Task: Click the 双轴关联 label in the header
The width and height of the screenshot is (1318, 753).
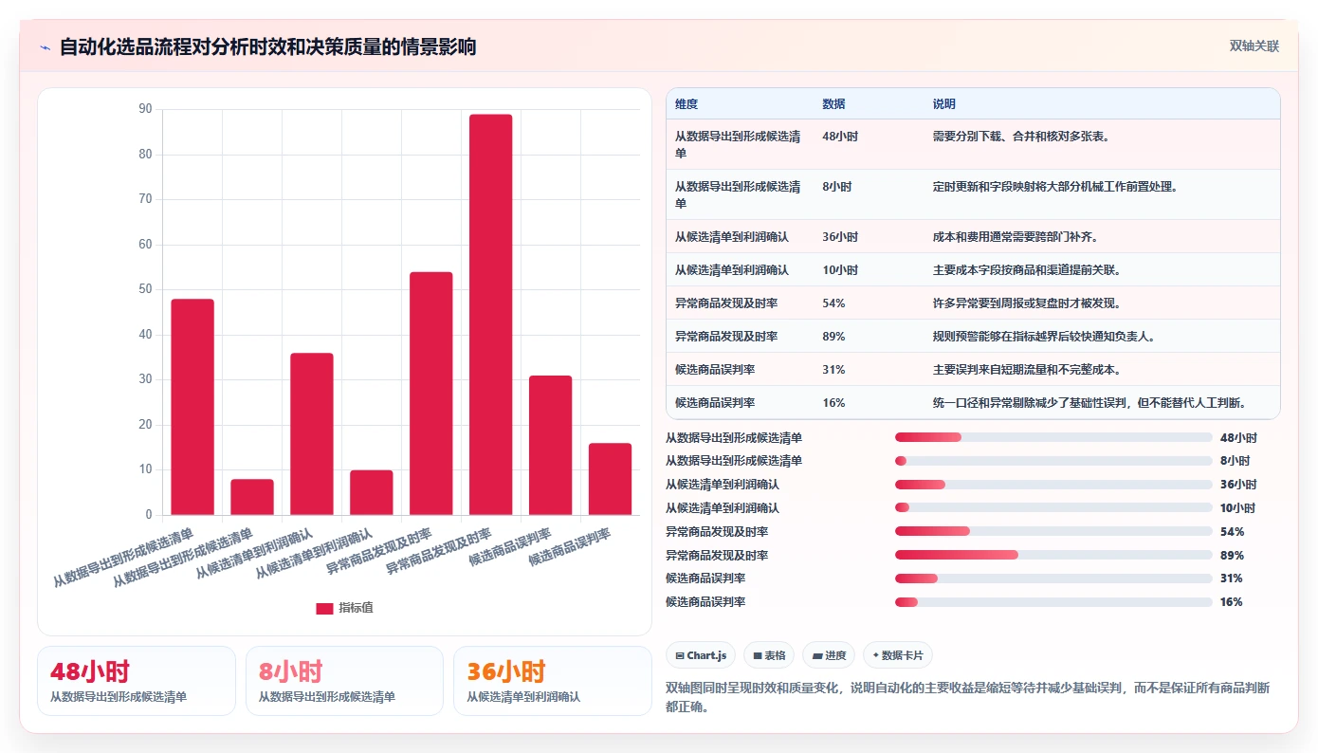Action: pos(1254,46)
